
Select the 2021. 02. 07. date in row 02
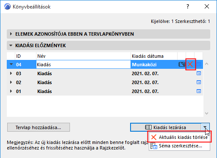145,82
